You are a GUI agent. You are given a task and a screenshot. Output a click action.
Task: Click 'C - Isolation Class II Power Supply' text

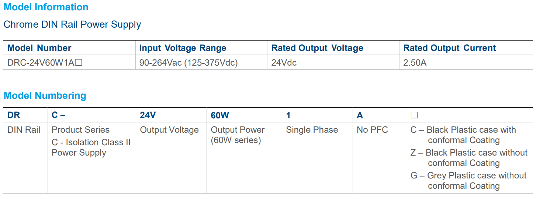(91, 147)
